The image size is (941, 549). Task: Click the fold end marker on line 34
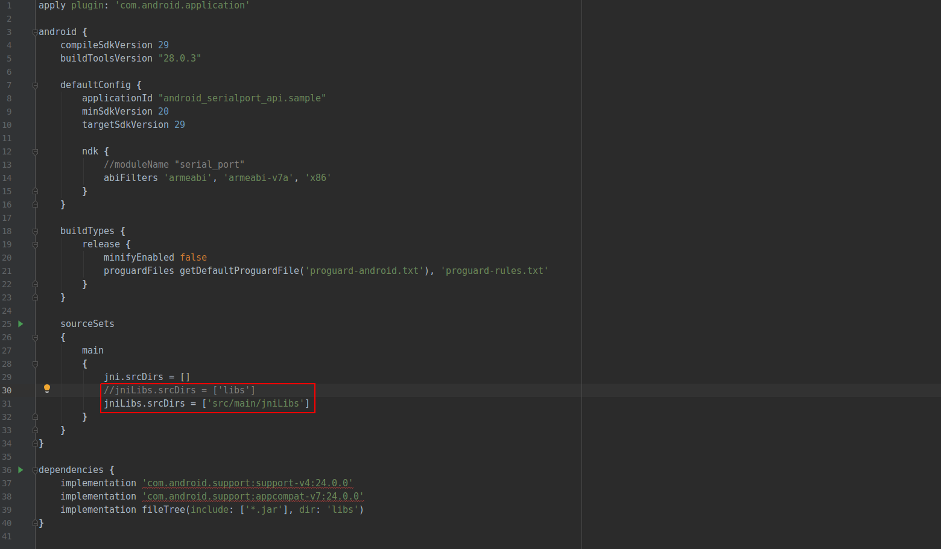35,443
